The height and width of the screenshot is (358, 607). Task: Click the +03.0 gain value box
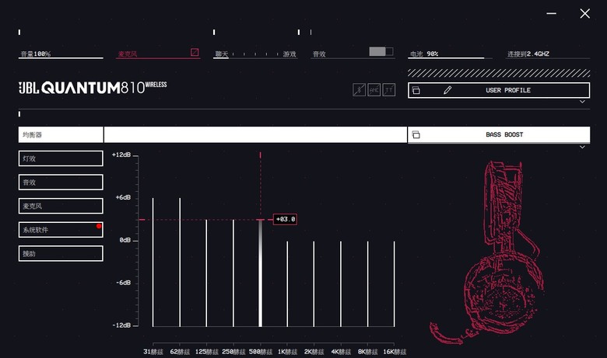point(286,219)
